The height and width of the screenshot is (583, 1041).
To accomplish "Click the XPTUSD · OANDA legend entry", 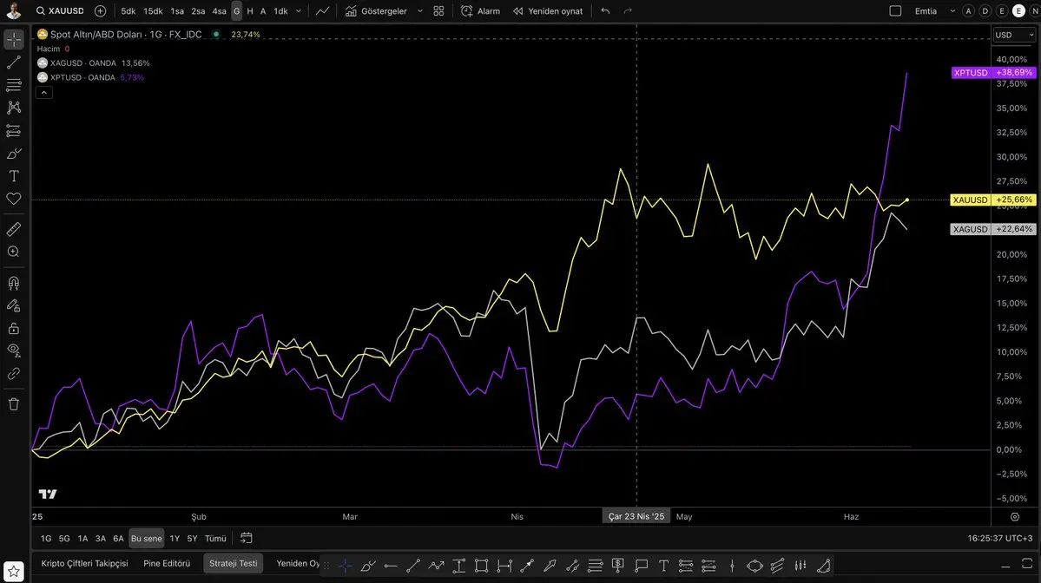I will [83, 77].
